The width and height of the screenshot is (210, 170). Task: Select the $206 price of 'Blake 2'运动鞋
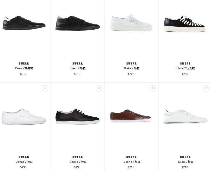pyautogui.click(x=185, y=74)
